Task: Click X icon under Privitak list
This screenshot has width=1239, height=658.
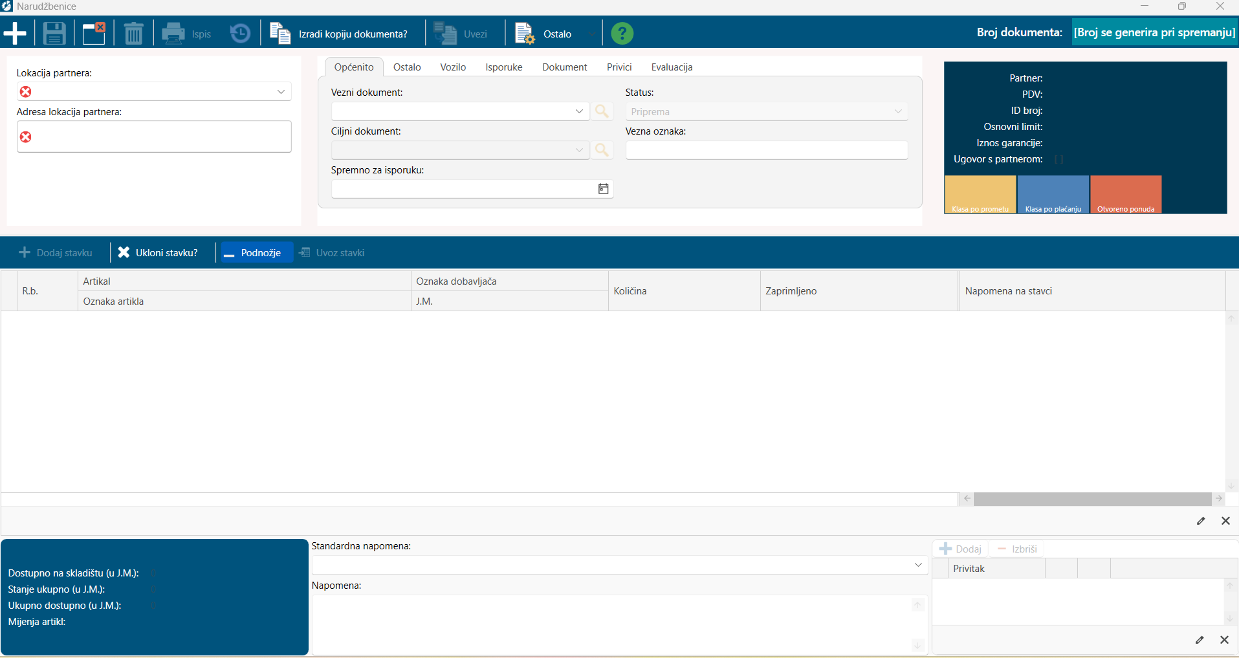Action: click(x=1224, y=640)
